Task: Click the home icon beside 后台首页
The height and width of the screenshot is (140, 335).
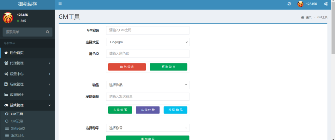Action: [6, 53]
